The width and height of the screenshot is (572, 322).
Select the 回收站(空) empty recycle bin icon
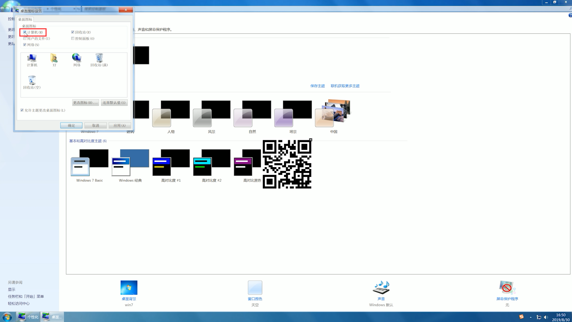[x=32, y=82]
